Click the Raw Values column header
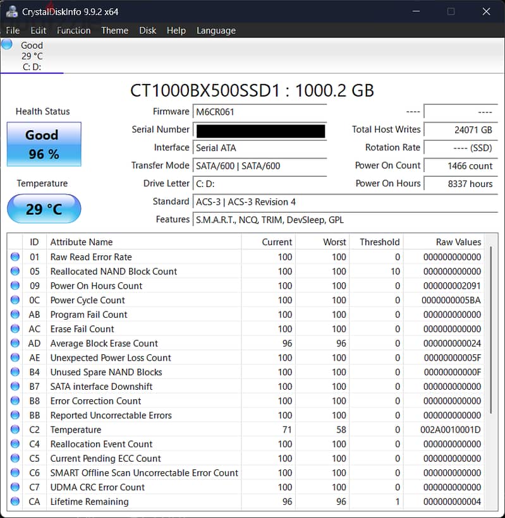Viewport: 505px width, 518px height. click(444, 242)
